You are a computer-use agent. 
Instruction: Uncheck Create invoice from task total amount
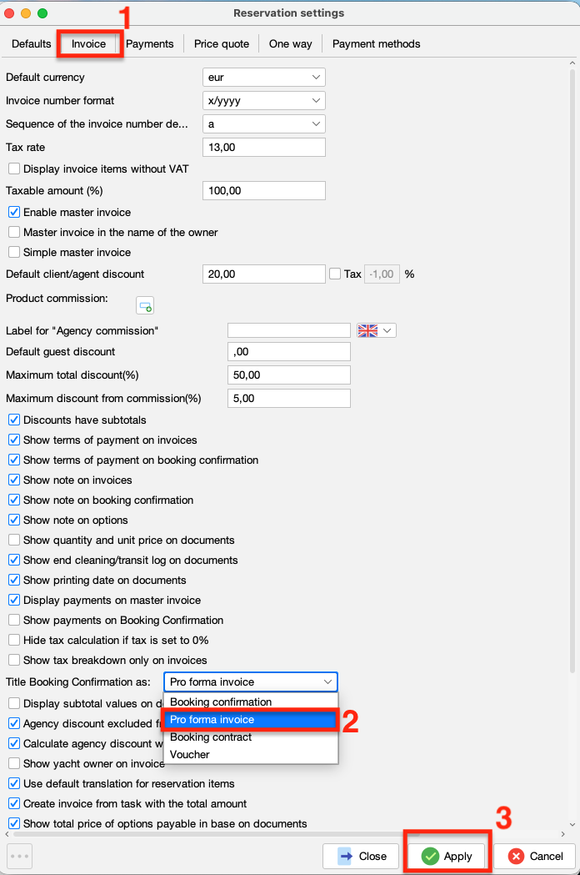tap(14, 803)
